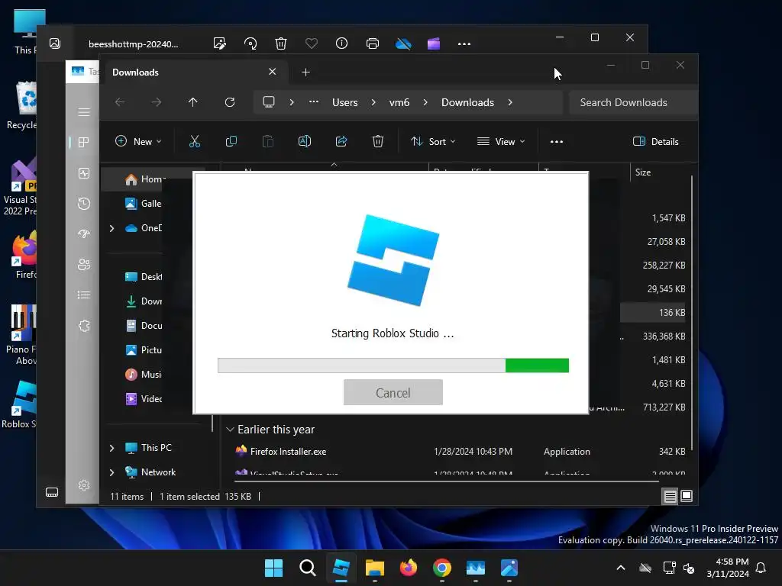Open Clipchamp icon in Photos toolbar
The image size is (782, 586).
point(434,43)
